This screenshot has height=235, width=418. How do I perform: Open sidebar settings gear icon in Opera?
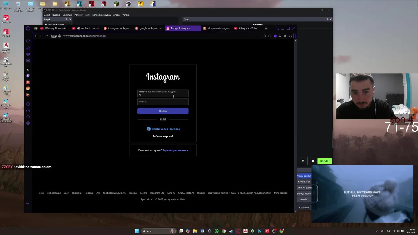click(28, 123)
